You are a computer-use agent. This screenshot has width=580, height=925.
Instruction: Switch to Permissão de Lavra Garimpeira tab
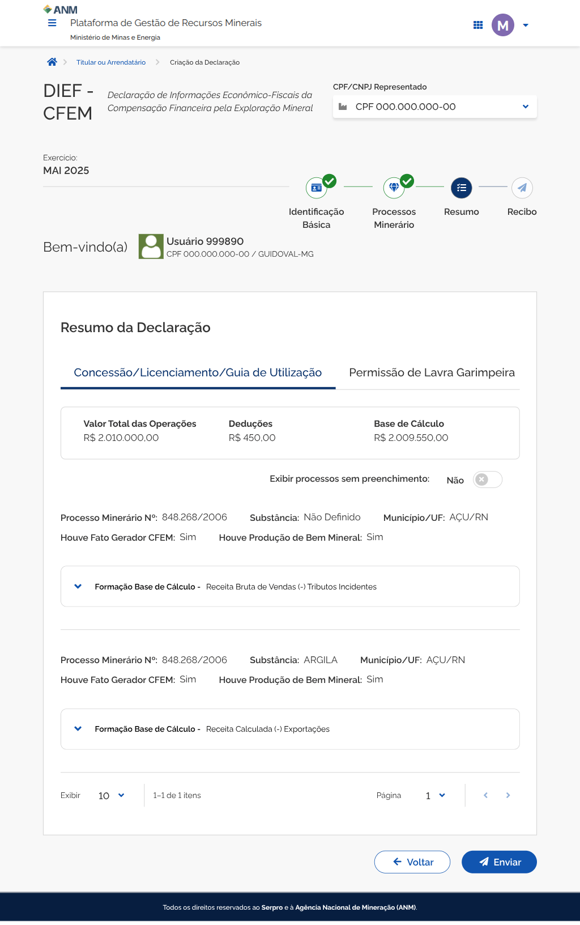[x=432, y=372]
